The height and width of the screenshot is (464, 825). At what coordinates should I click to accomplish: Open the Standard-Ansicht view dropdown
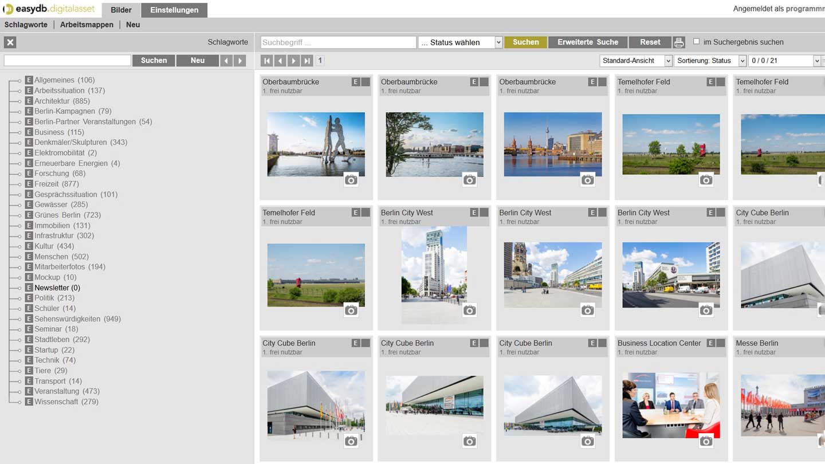[636, 61]
